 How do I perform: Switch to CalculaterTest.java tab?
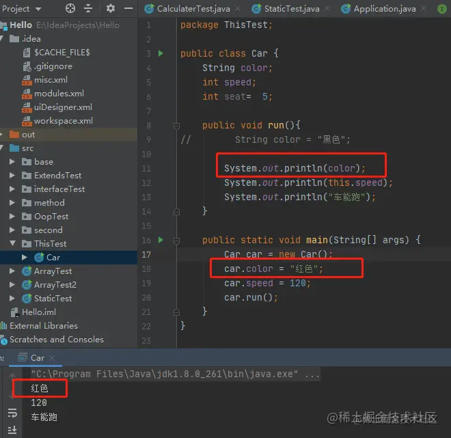point(193,9)
